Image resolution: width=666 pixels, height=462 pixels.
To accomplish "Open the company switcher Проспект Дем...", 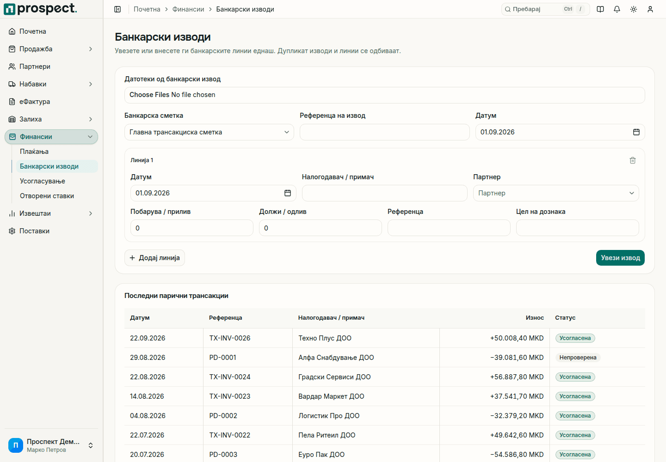I will pyautogui.click(x=51, y=445).
